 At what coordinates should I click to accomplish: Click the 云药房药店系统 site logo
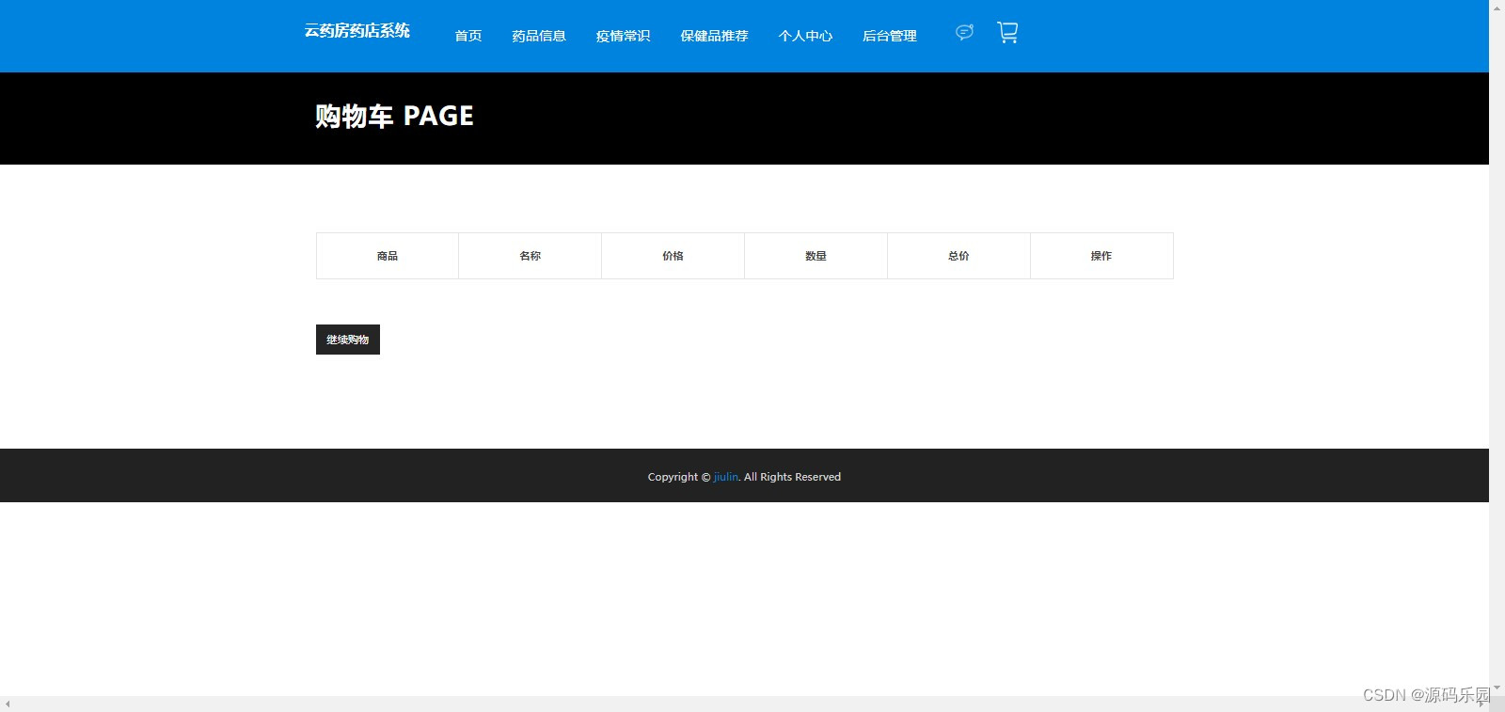tap(357, 30)
